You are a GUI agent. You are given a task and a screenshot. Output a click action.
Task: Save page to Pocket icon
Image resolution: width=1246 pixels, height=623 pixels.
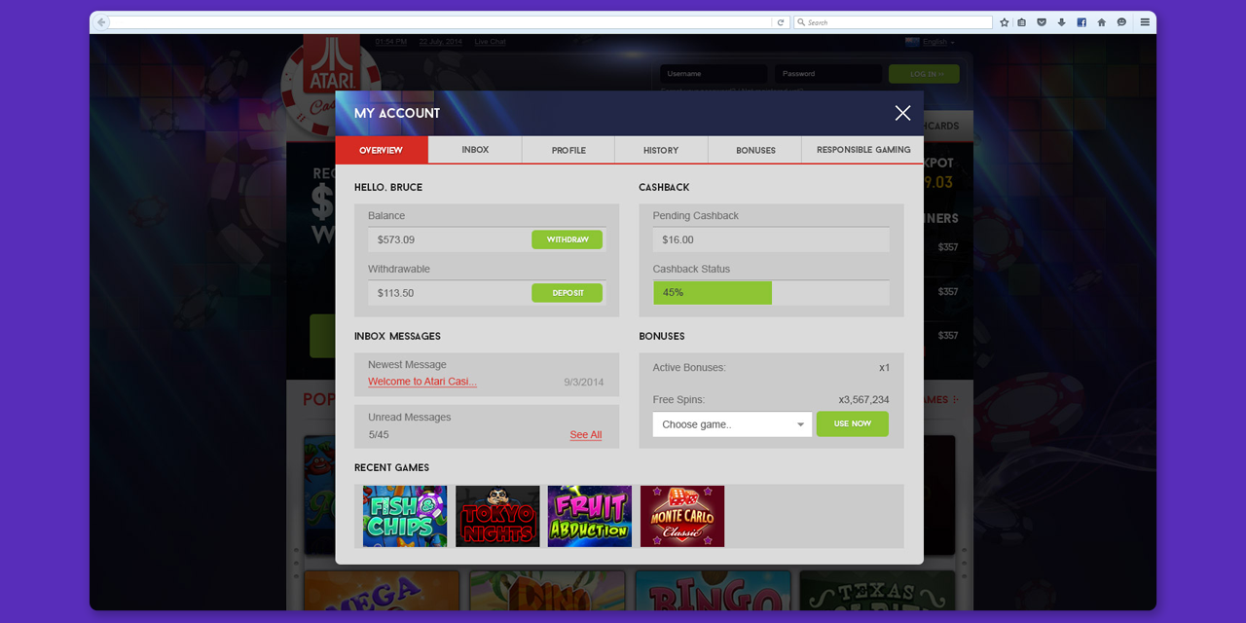click(x=1042, y=22)
